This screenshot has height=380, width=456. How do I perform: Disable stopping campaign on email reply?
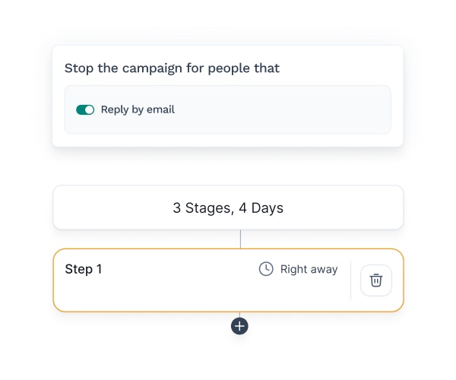pyautogui.click(x=85, y=109)
